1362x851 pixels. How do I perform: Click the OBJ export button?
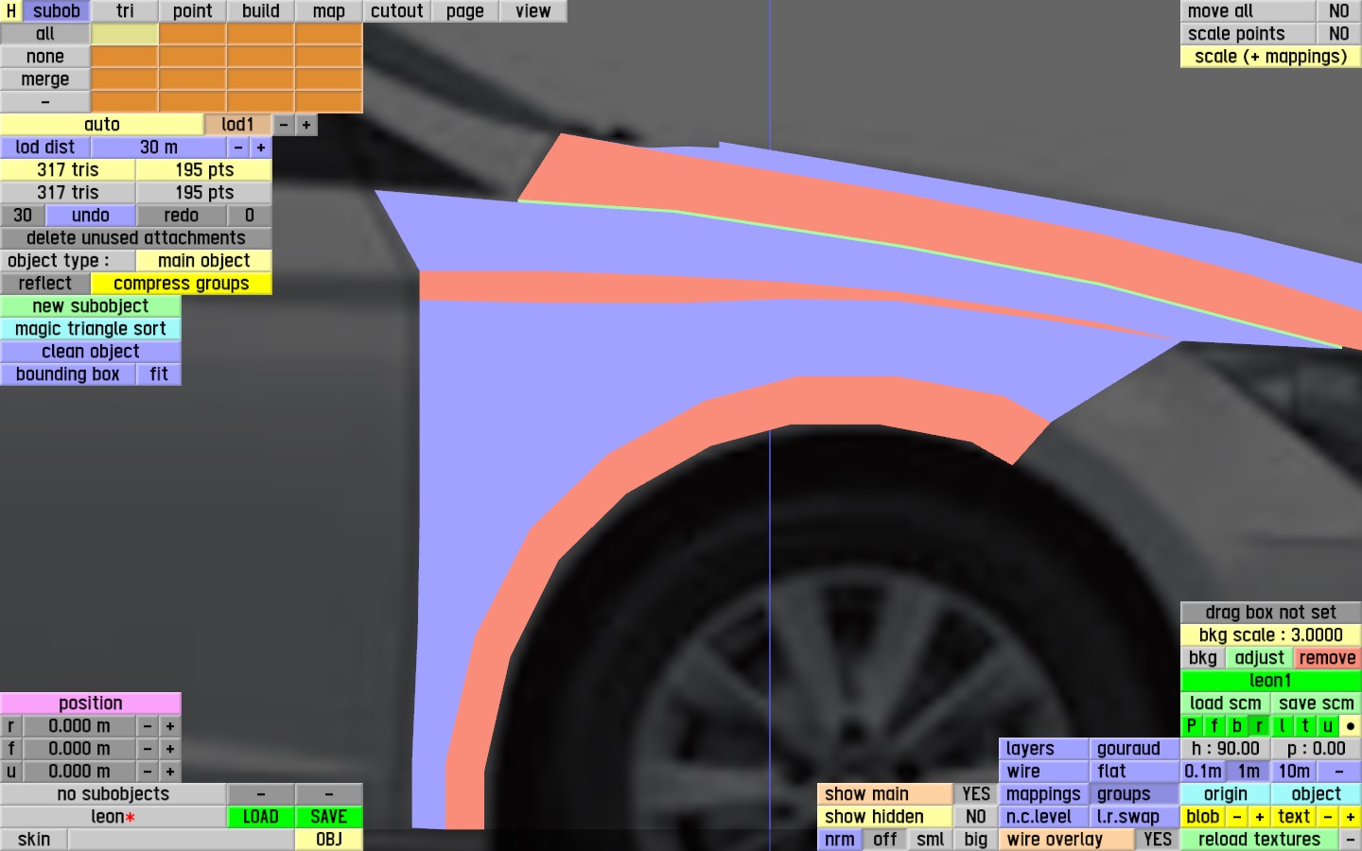[329, 840]
